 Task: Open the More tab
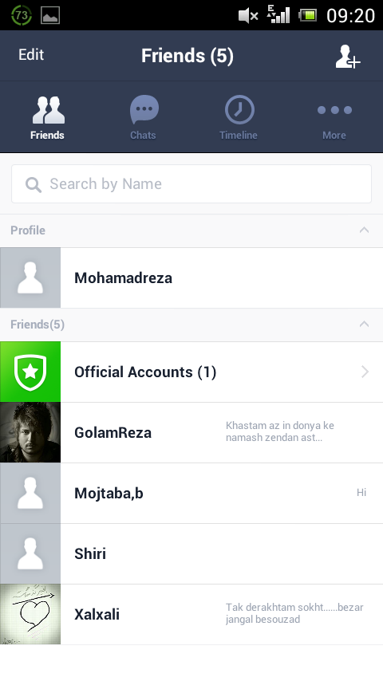click(334, 118)
